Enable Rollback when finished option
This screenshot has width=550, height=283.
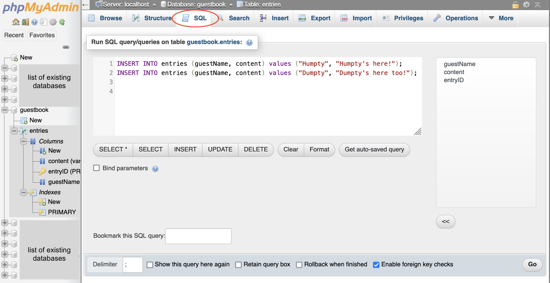(x=299, y=265)
